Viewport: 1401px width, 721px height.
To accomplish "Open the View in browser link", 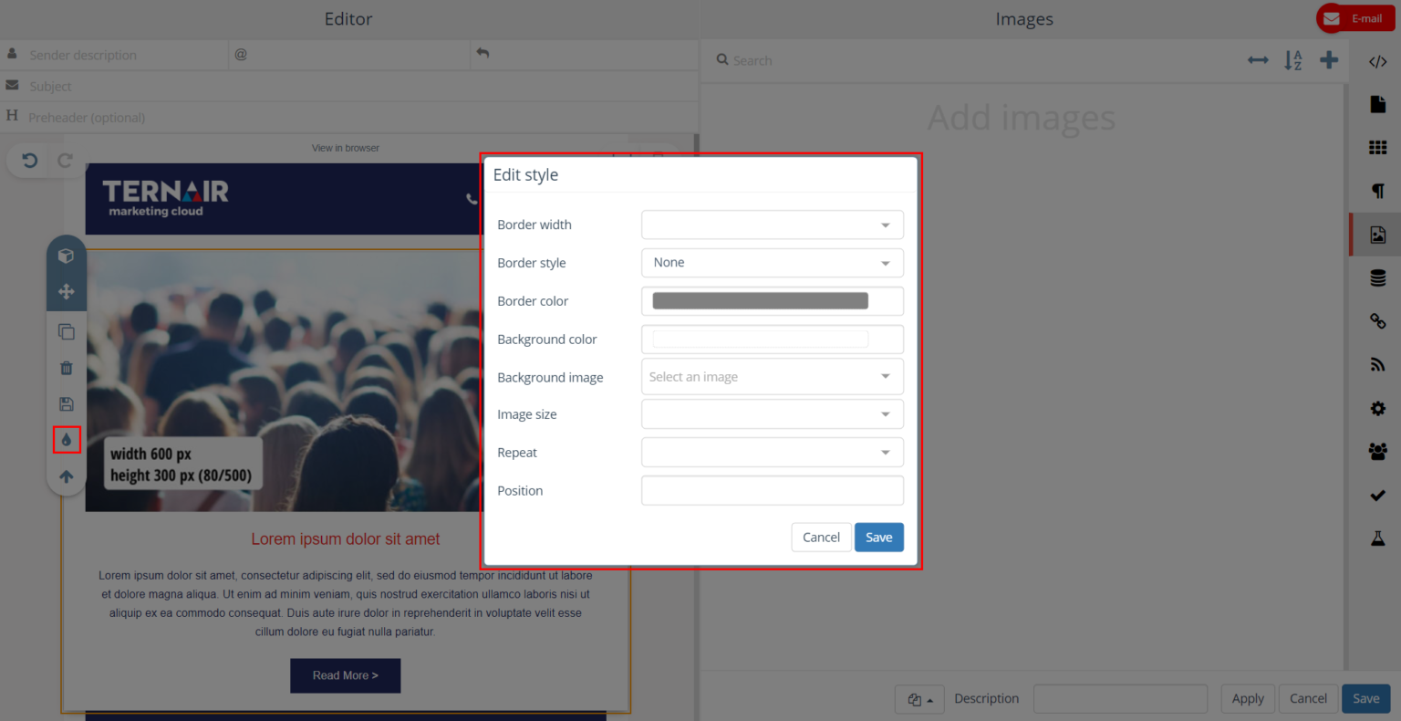I will [x=346, y=148].
